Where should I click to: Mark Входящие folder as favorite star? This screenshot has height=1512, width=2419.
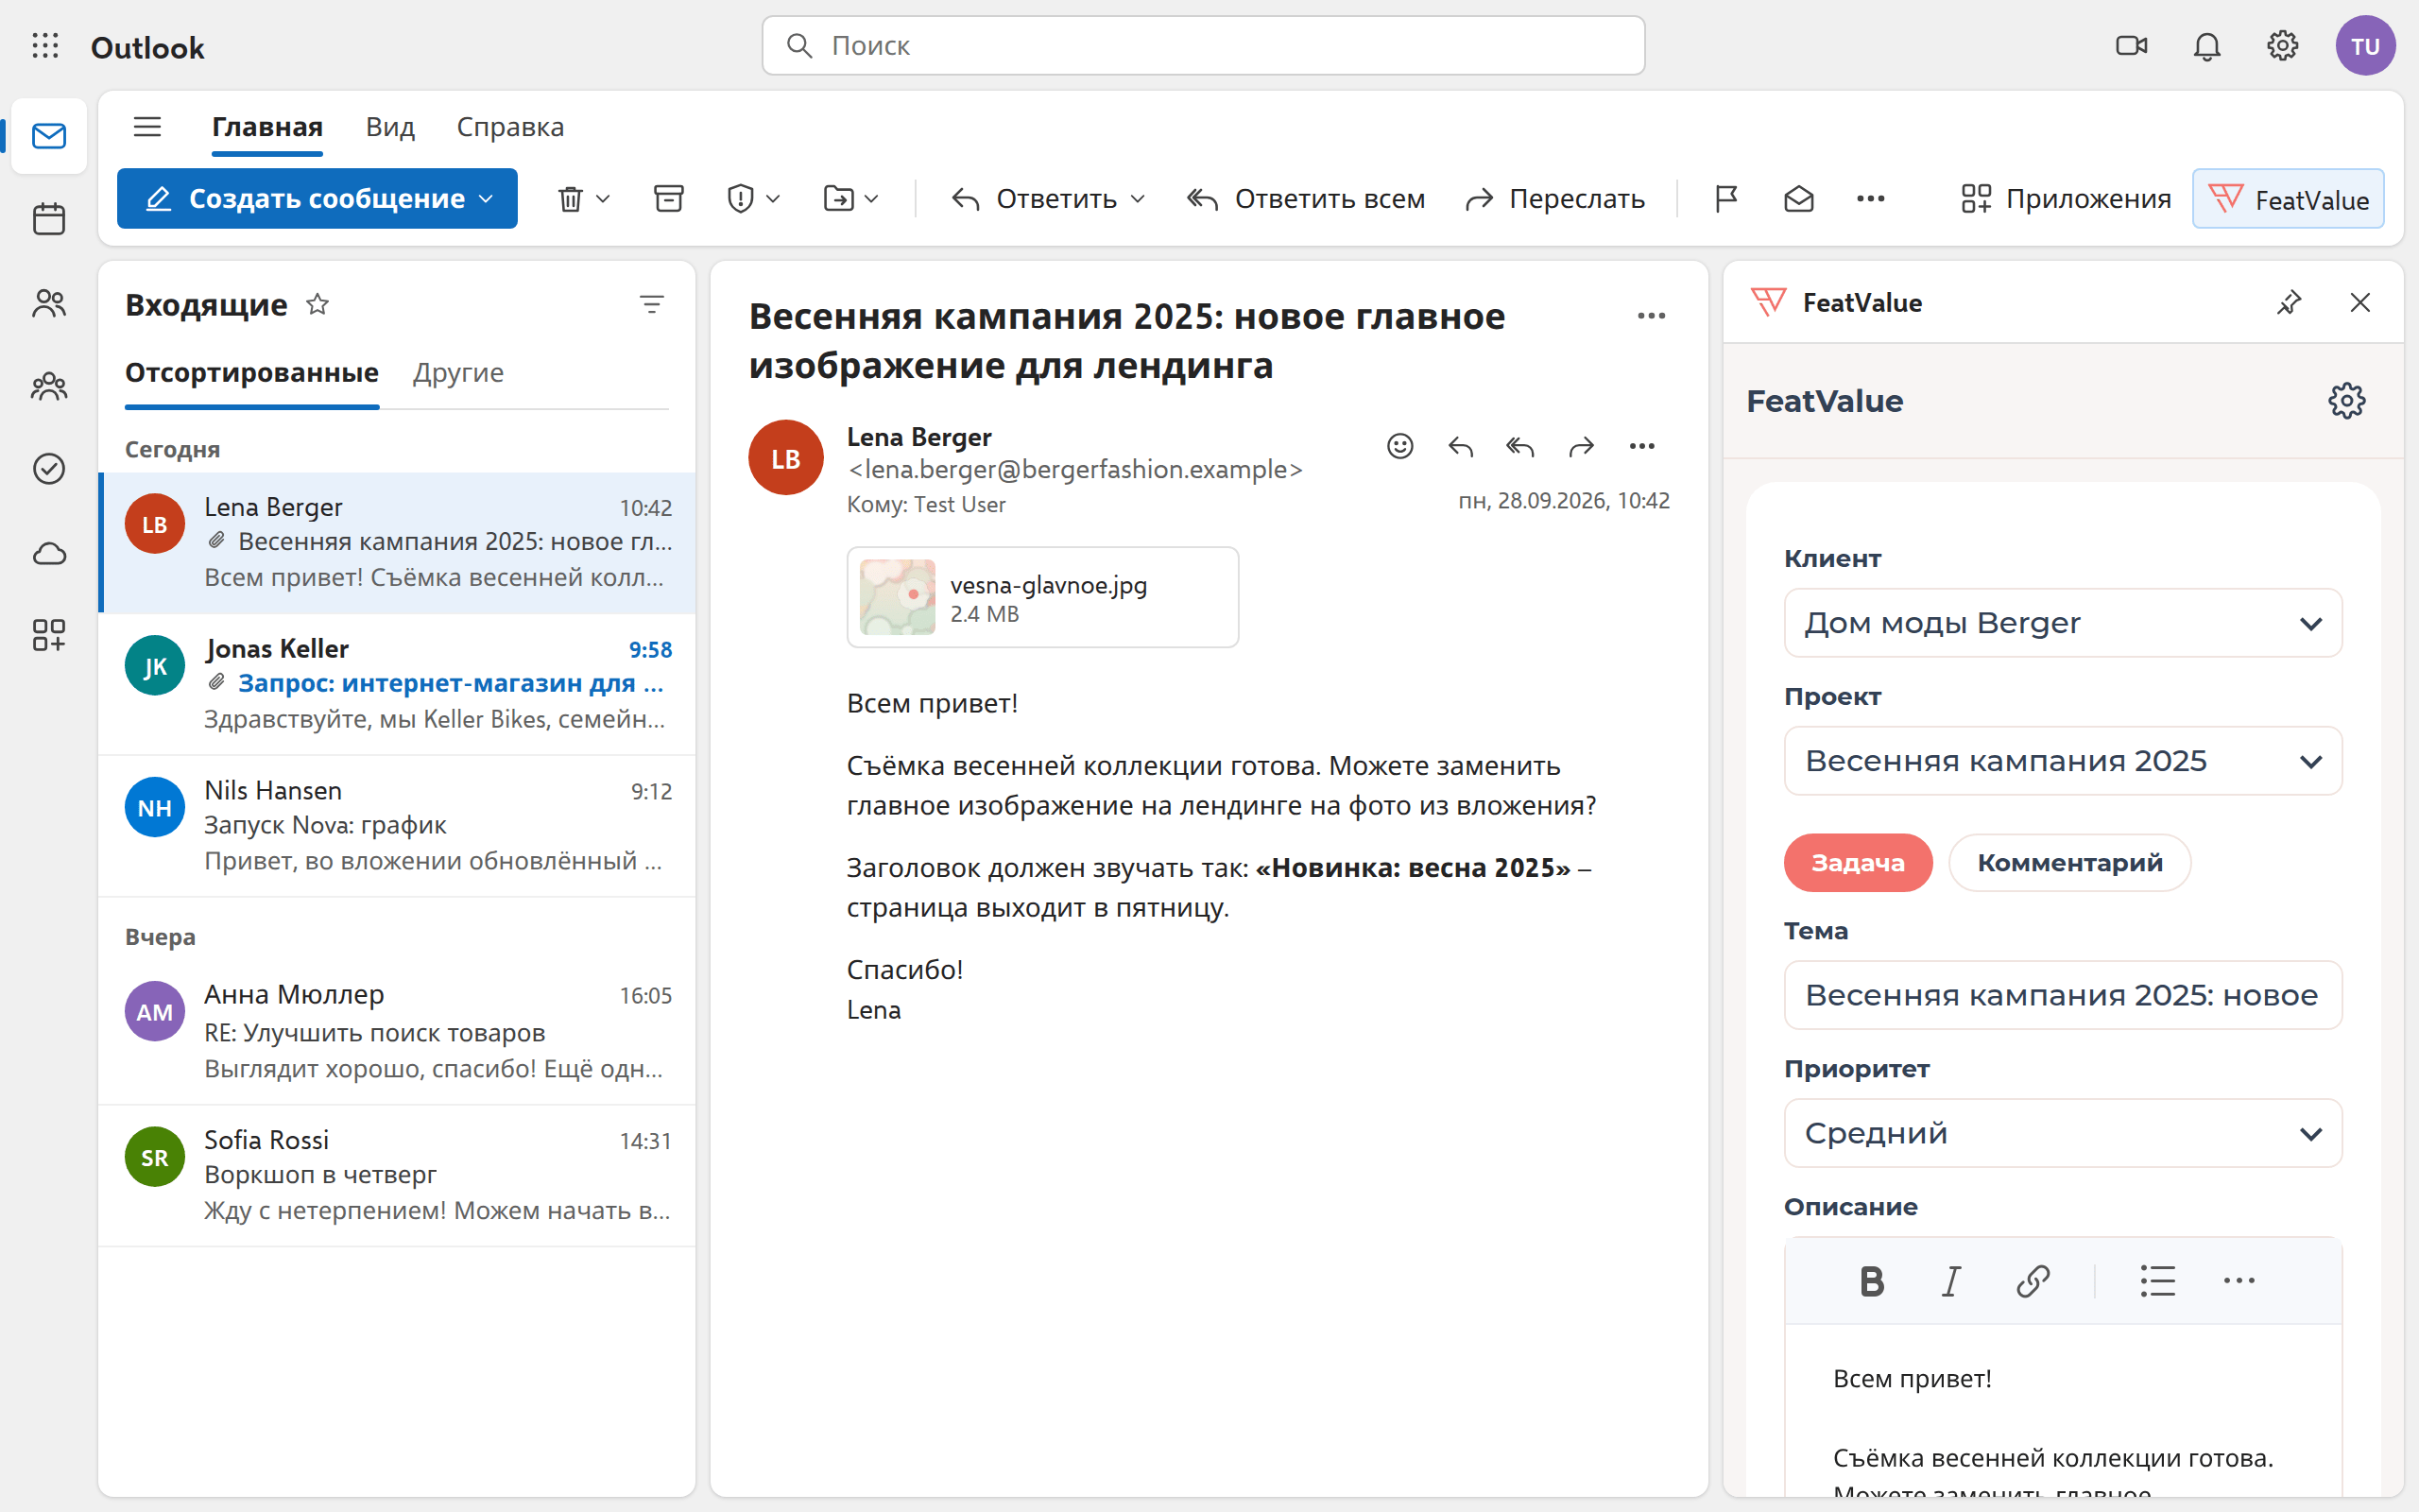click(317, 304)
